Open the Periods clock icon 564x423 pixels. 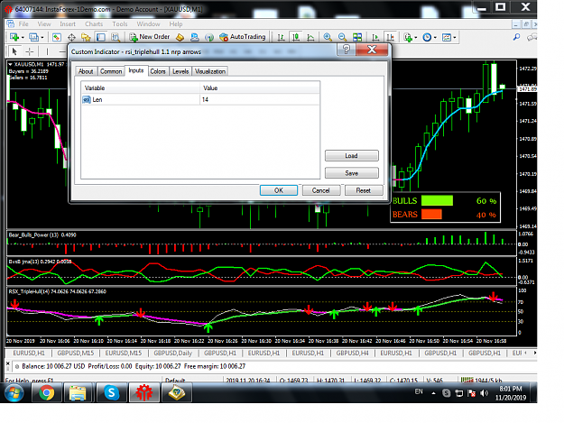coord(427,37)
